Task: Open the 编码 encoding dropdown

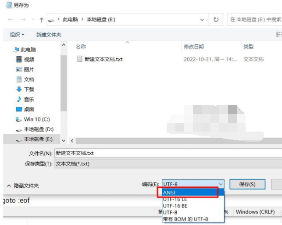Action: click(193, 184)
